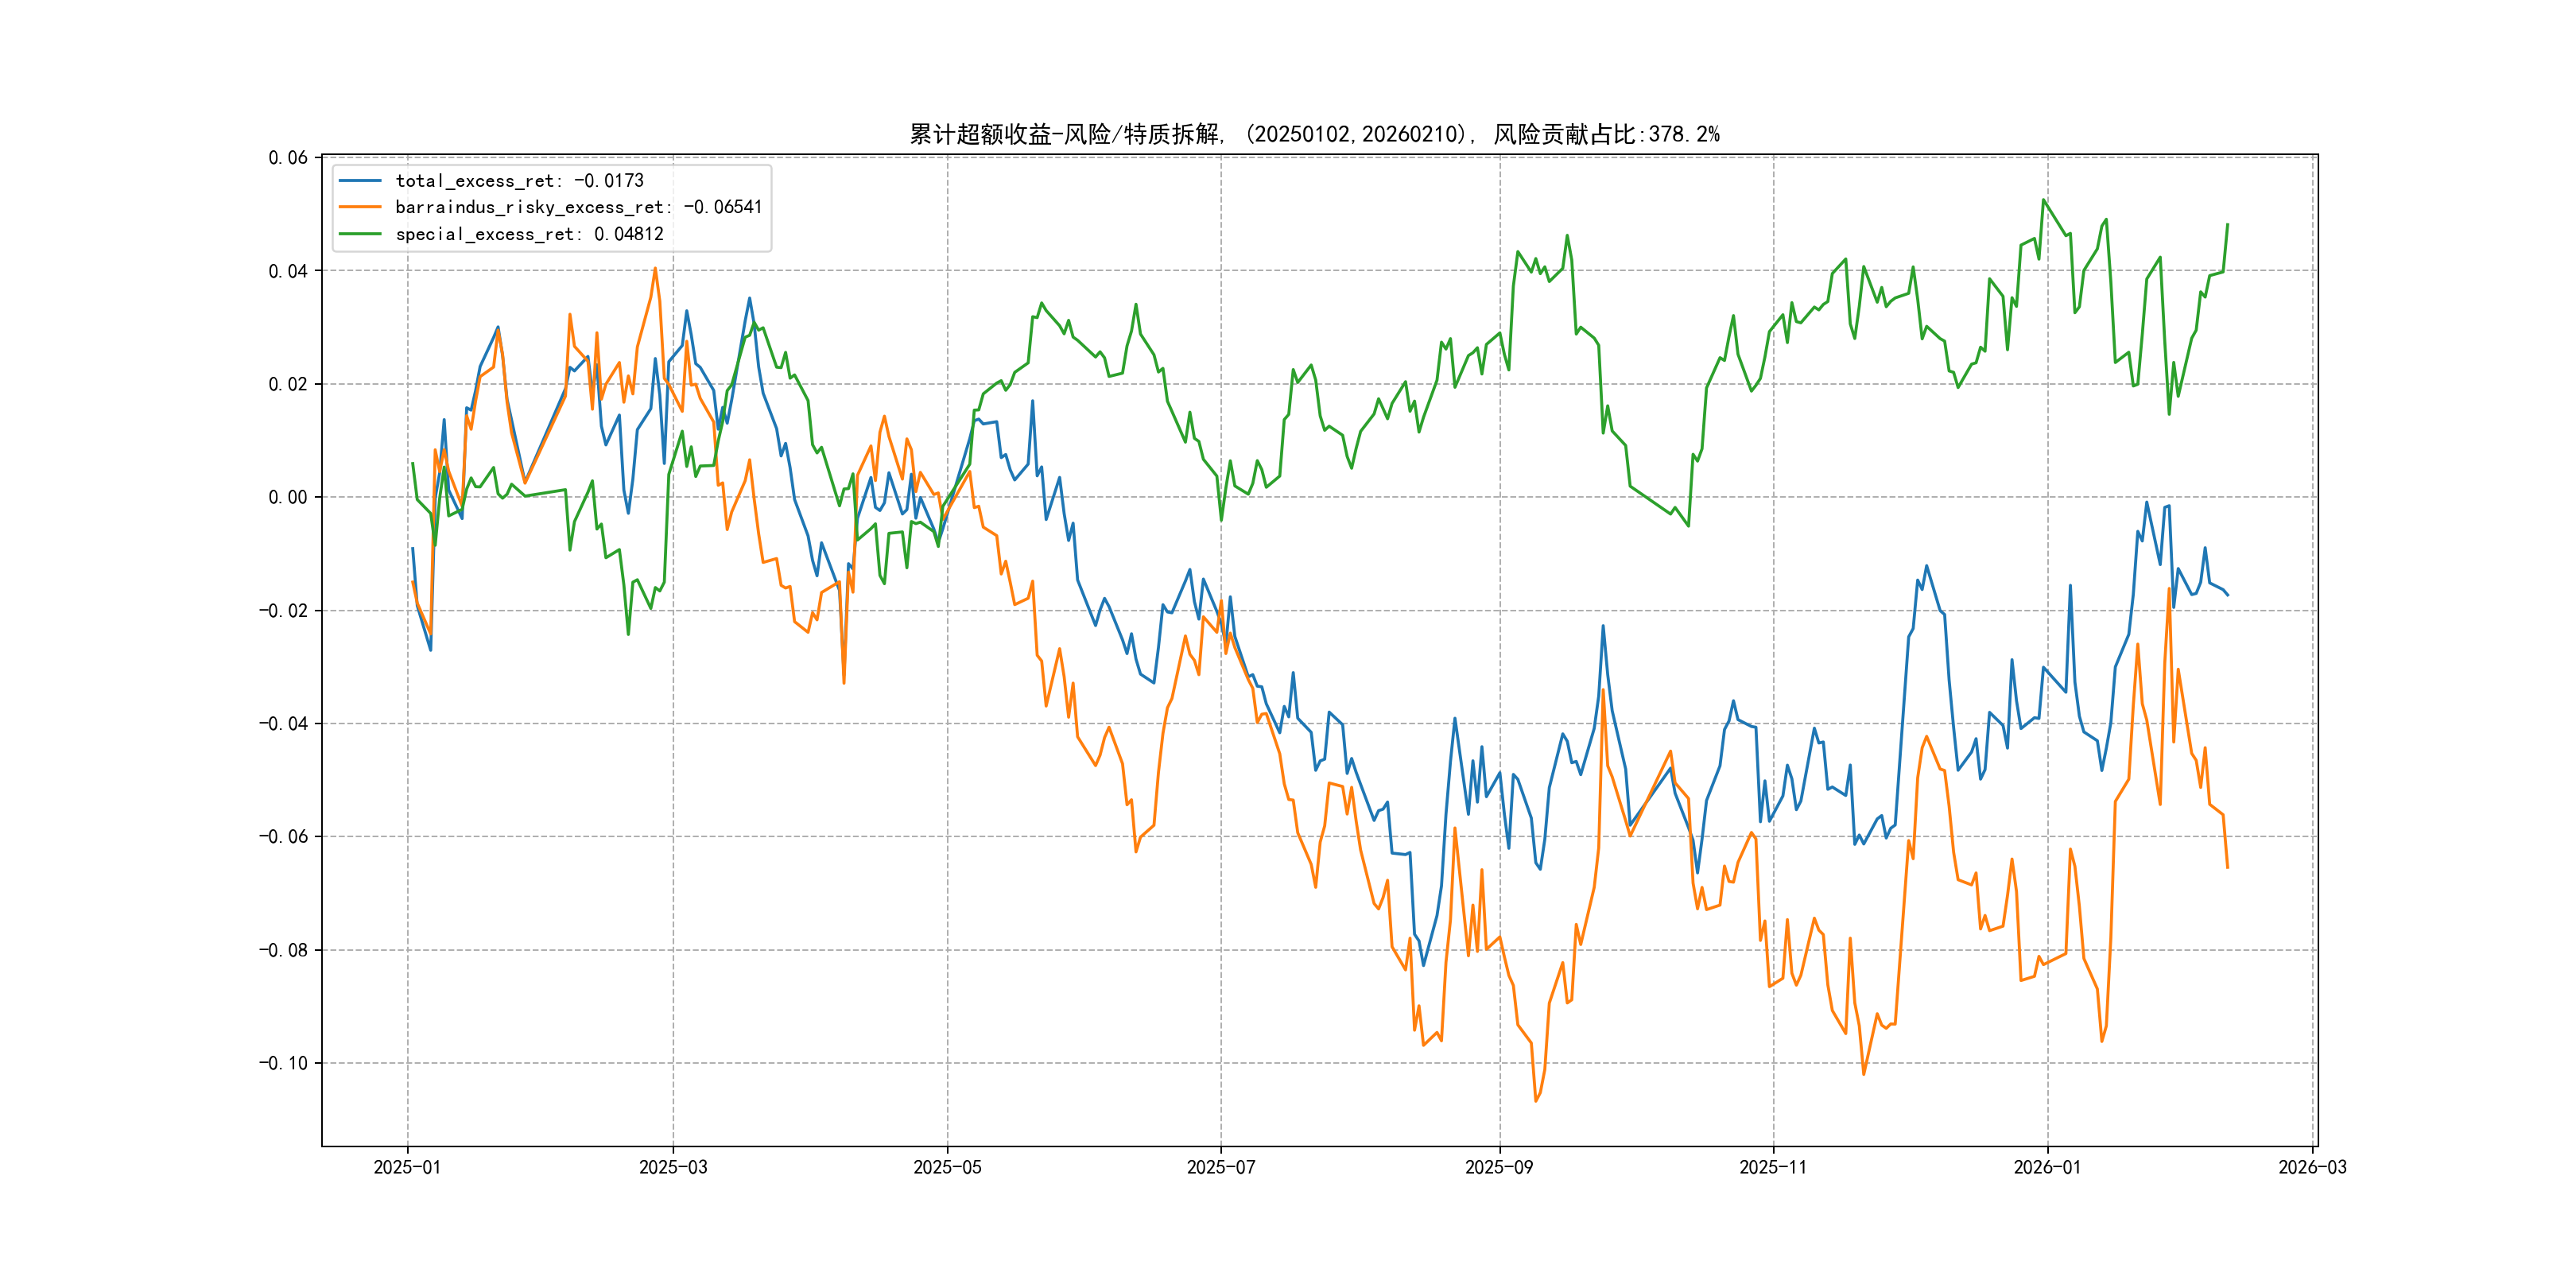Click the 0.00 y-axis tick label

pyautogui.click(x=288, y=497)
